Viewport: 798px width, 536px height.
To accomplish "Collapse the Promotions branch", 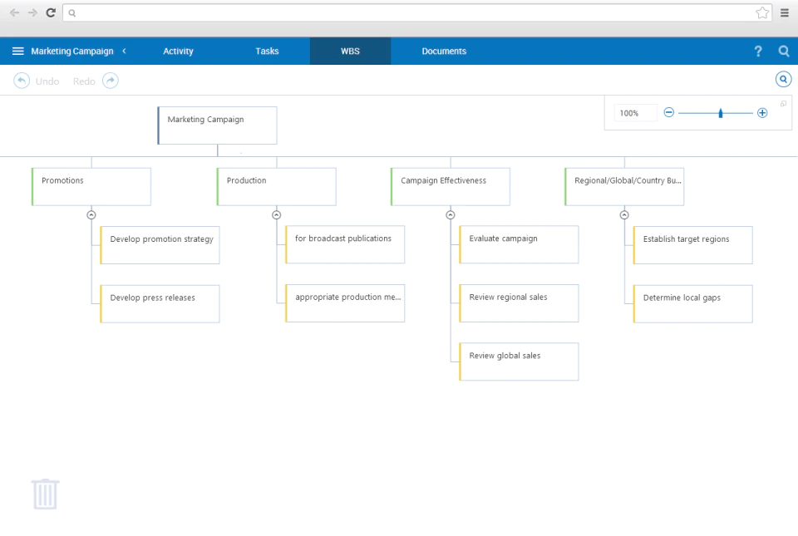I will click(91, 215).
